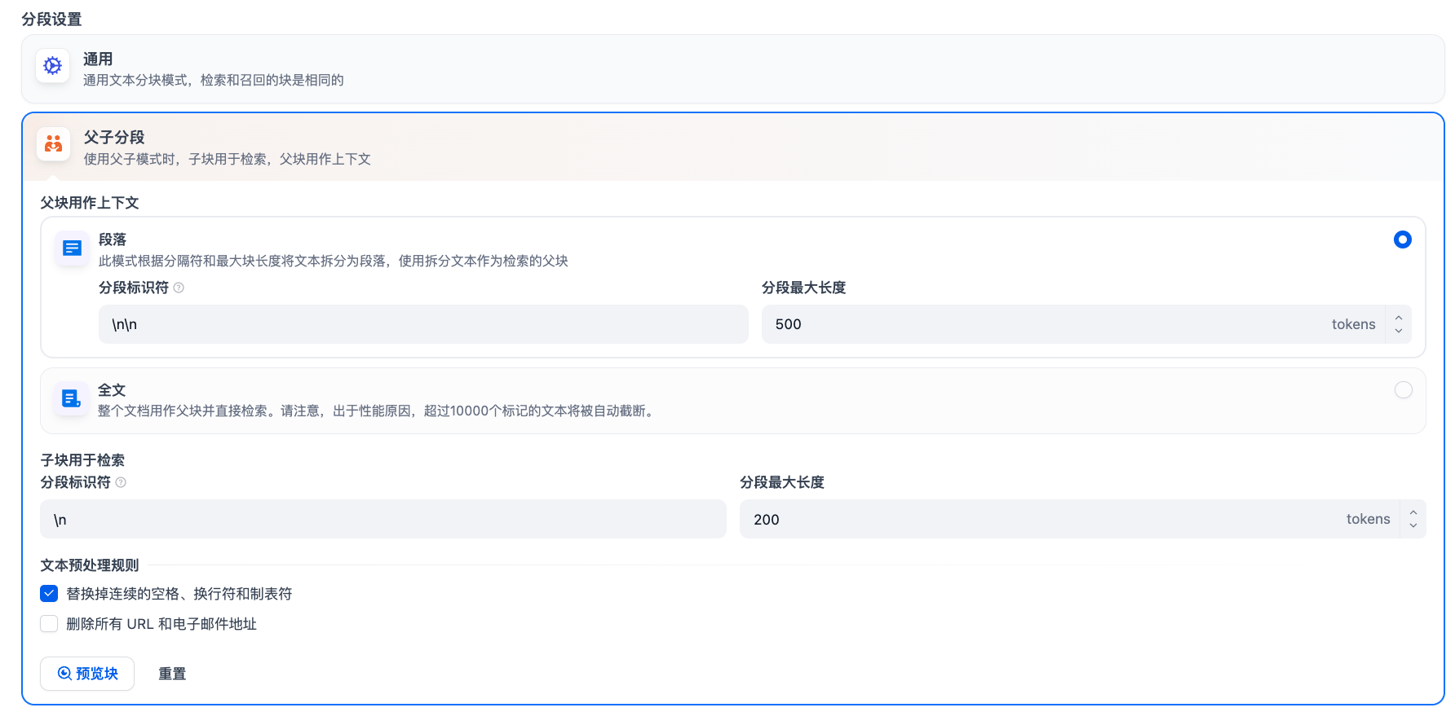Click the 父子分段 orange people icon

pyautogui.click(x=54, y=144)
